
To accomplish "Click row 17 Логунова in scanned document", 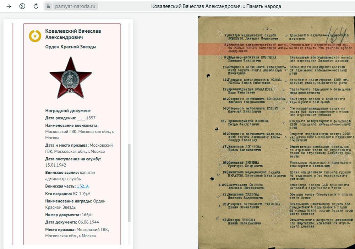I will tap(286, 152).
